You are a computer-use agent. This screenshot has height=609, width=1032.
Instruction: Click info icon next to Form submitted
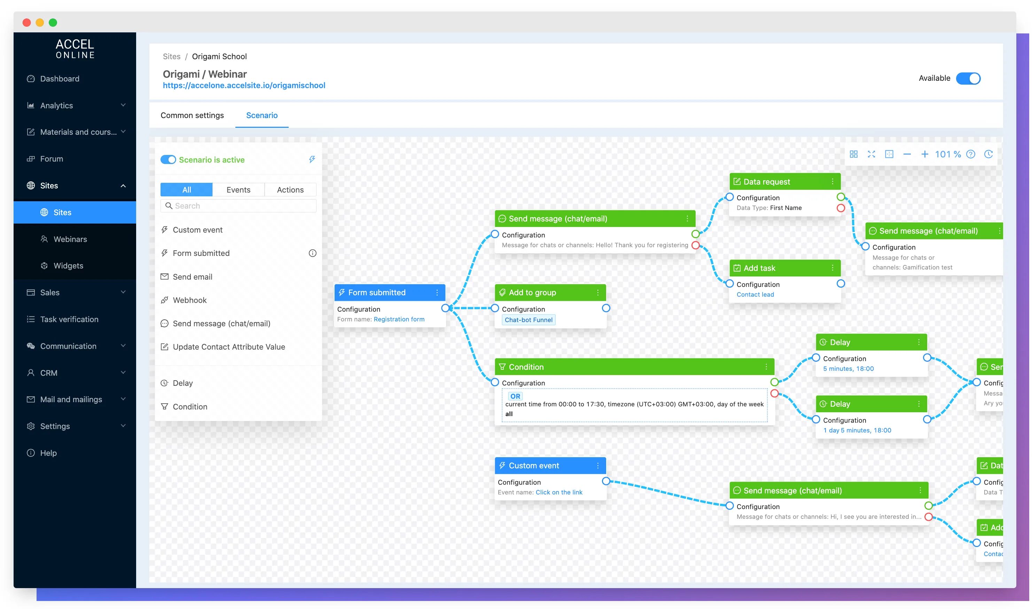(312, 253)
